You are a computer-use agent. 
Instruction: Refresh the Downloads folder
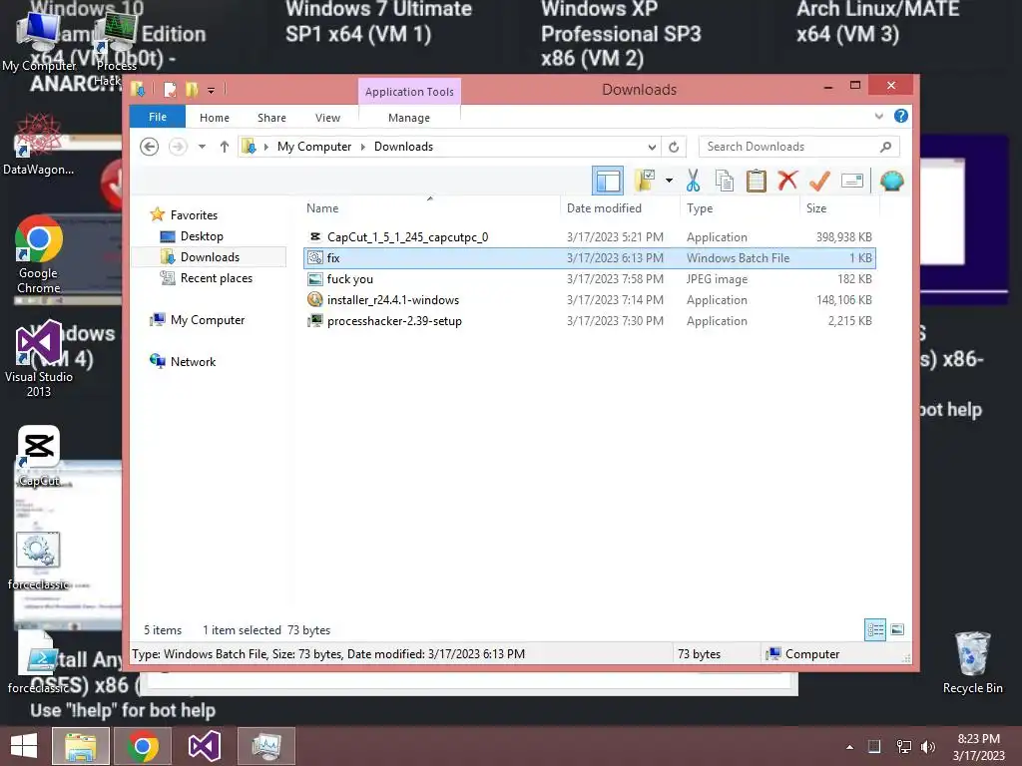click(674, 147)
